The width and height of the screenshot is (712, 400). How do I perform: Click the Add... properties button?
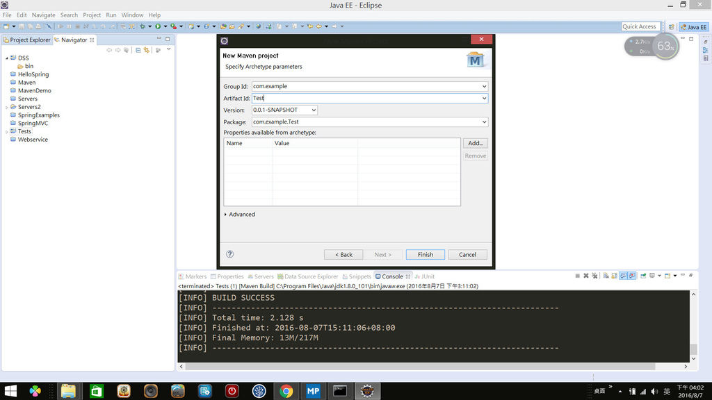pyautogui.click(x=475, y=143)
